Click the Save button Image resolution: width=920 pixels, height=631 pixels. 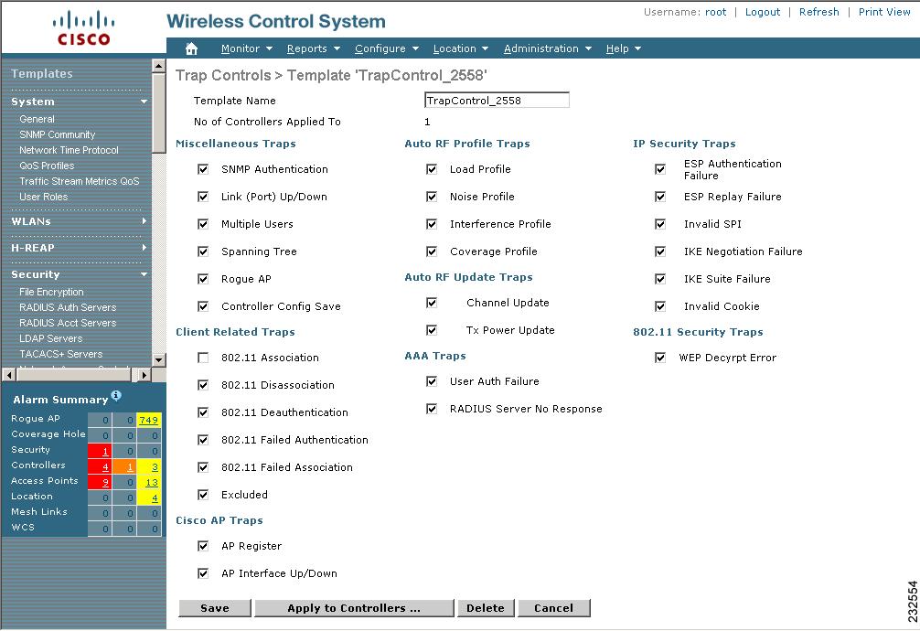click(215, 608)
